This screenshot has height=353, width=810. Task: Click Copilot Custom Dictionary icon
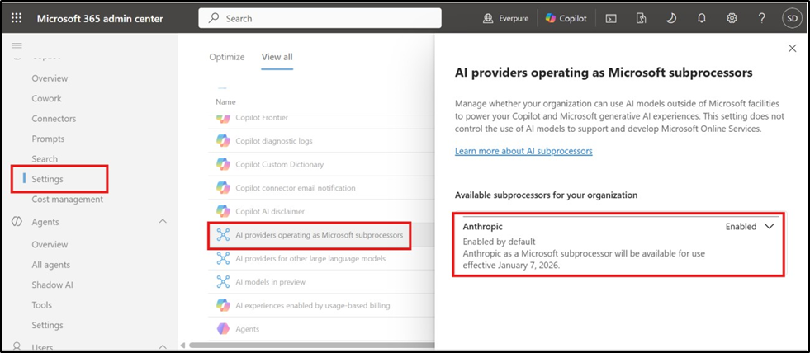click(x=223, y=165)
